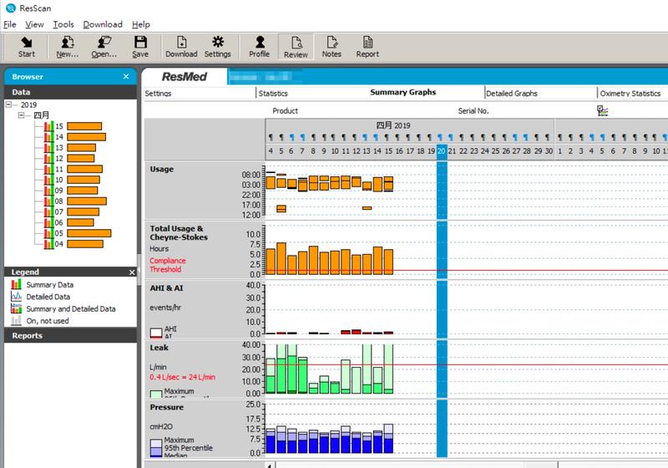668x468 pixels.
Task: Collapse the 2019 tree node
Action: click(10, 105)
